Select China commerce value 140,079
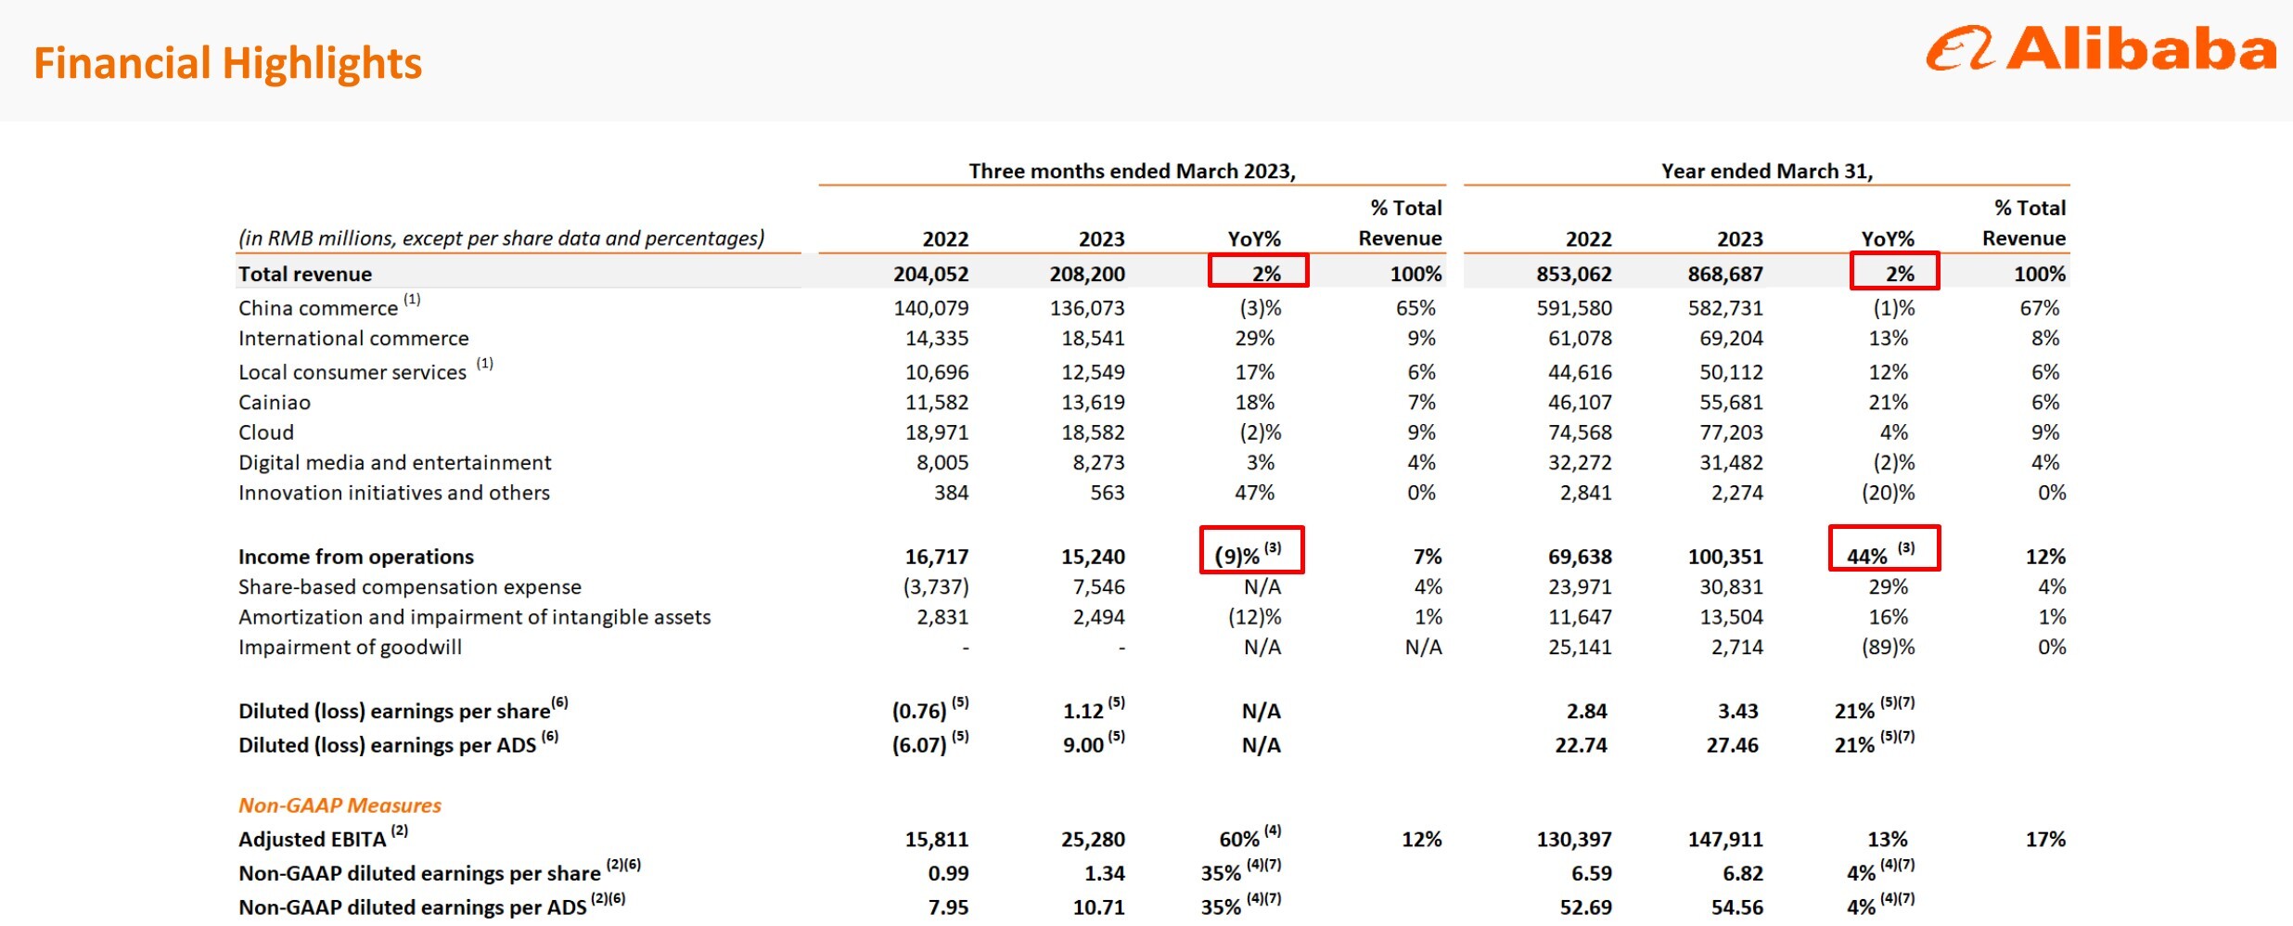The width and height of the screenshot is (2293, 926). pos(930,308)
